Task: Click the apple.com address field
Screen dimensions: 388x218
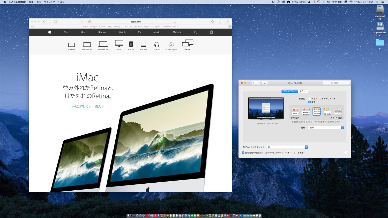Action: [x=136, y=22]
